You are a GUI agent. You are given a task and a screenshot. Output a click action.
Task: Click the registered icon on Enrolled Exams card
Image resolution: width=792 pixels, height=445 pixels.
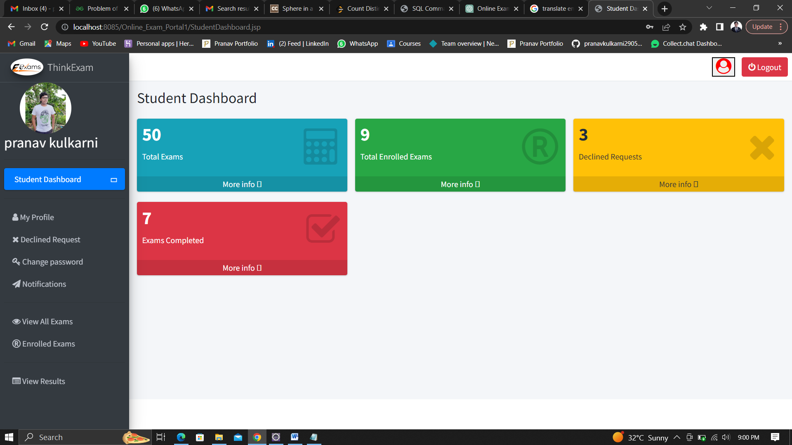[540, 147]
